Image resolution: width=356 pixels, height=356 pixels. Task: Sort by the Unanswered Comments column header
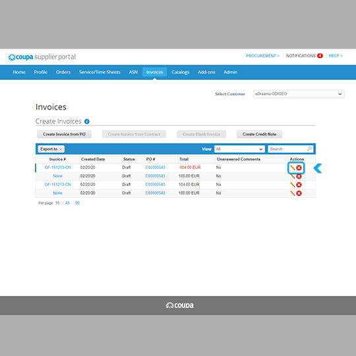point(239,159)
